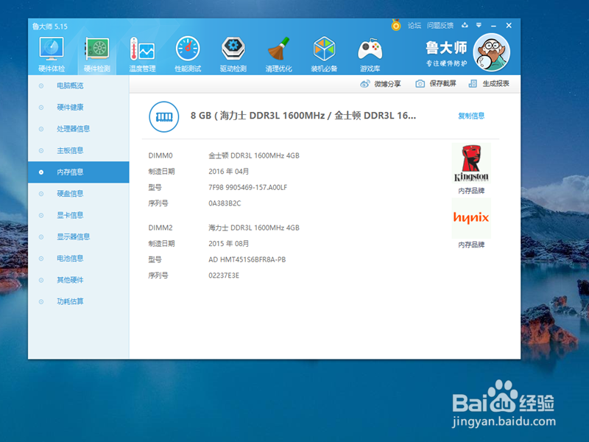Open 温度管理 temperature management
Viewport: 589px width, 442px height.
142,54
